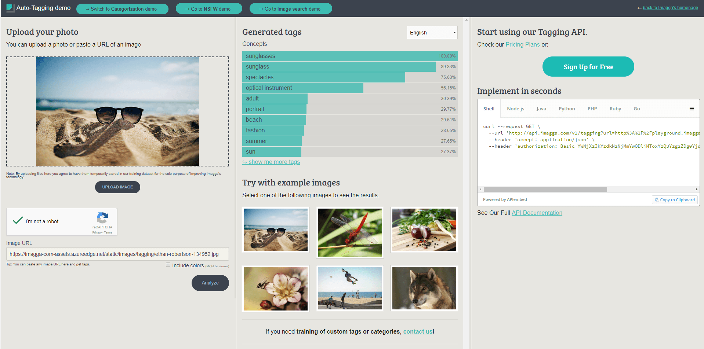Expand show me more tags
This screenshot has height=349, width=704.
pos(271,162)
